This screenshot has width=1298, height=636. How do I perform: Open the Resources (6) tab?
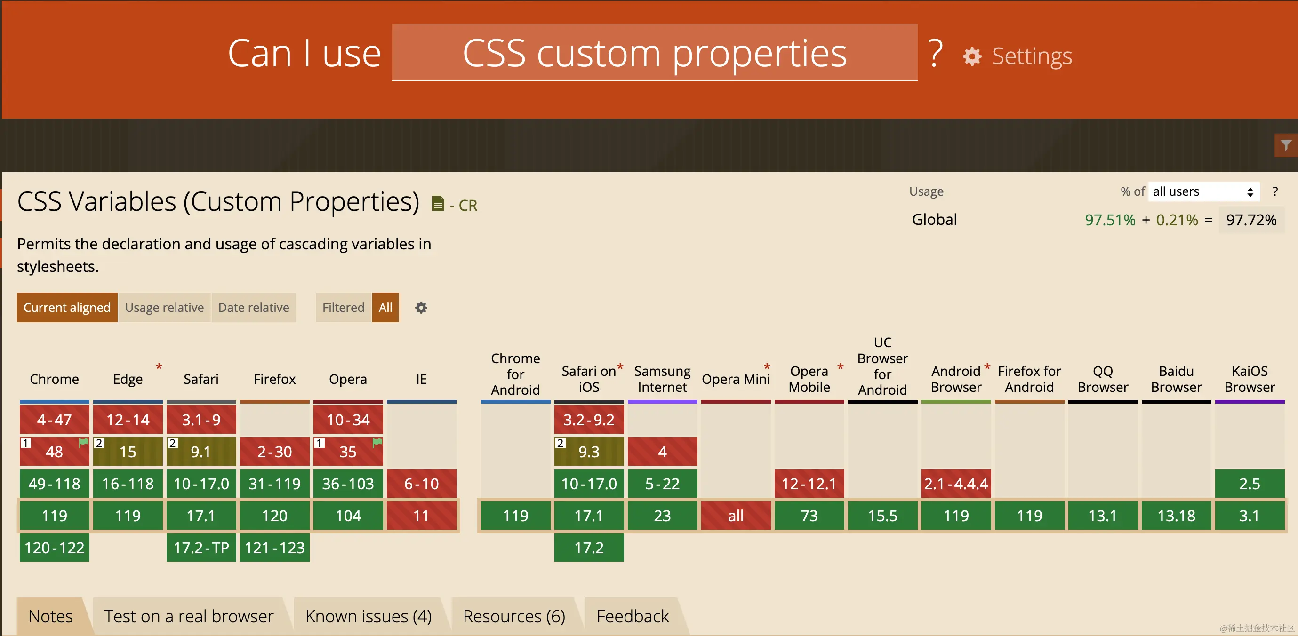tap(513, 616)
